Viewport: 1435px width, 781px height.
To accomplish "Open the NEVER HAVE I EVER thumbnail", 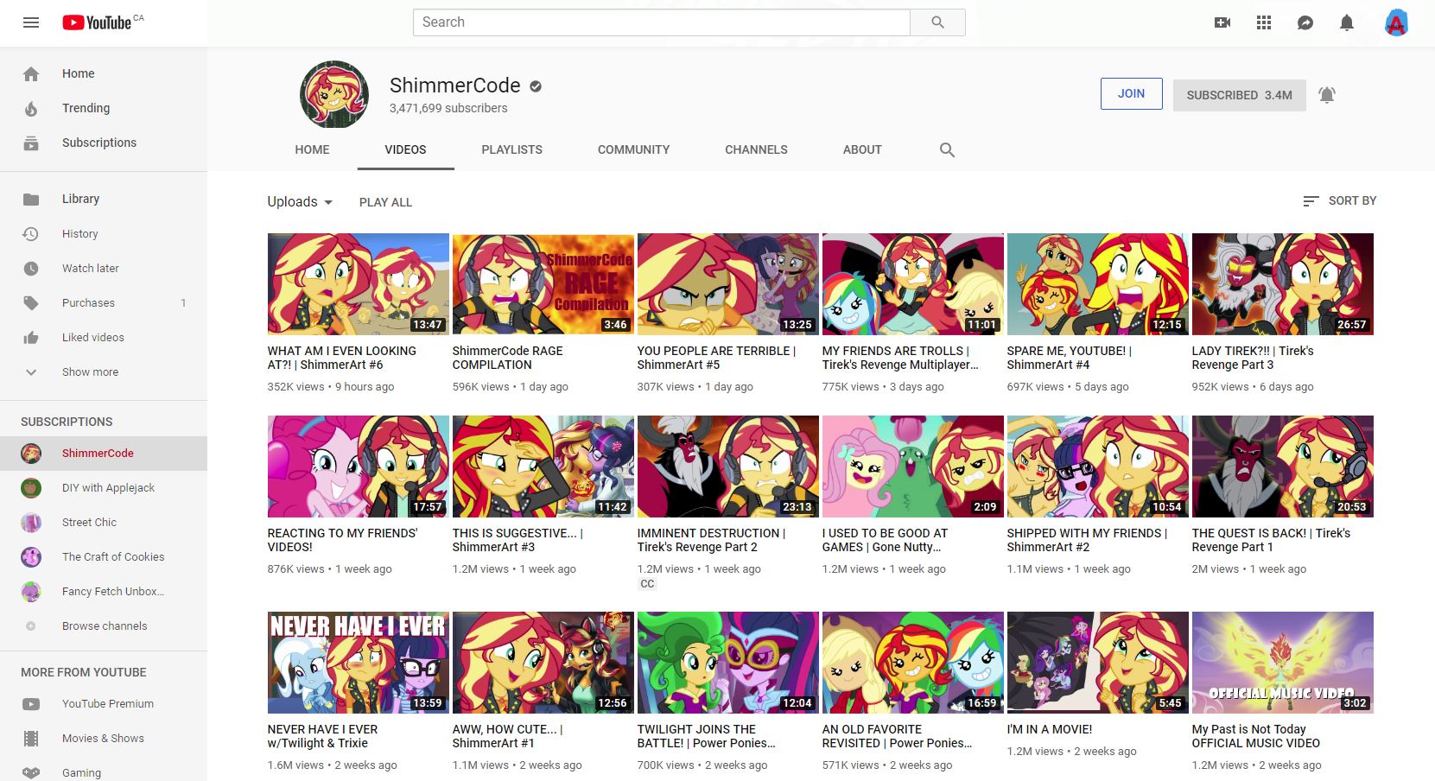I will pos(359,663).
